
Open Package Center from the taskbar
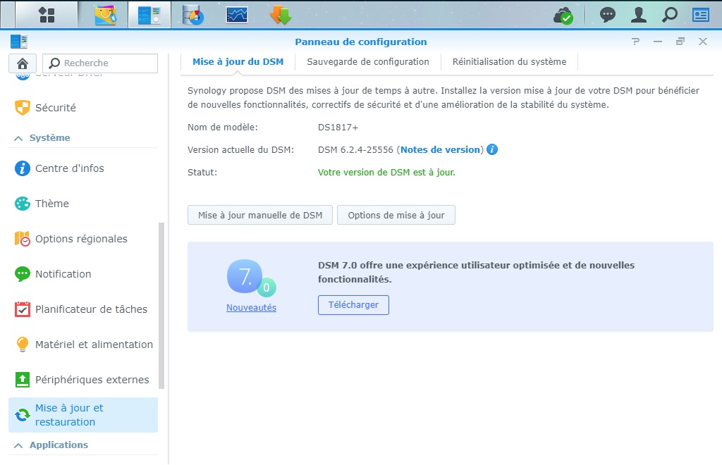tap(106, 15)
